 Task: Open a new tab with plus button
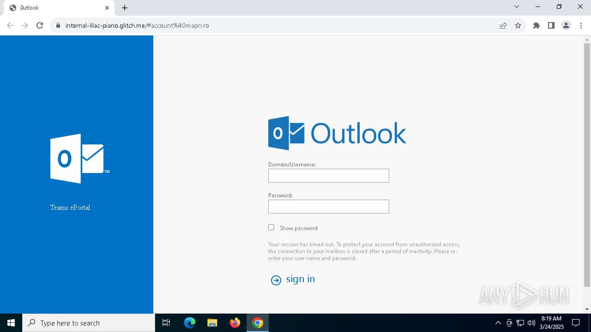point(125,8)
